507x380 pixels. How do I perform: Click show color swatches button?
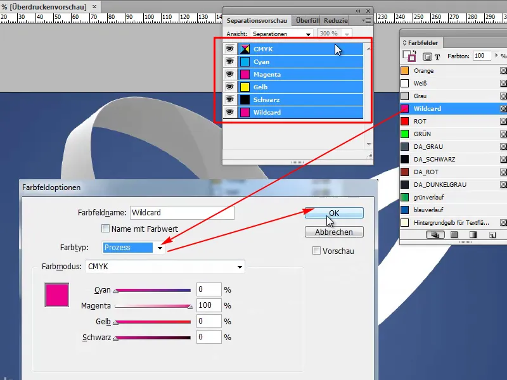click(454, 235)
